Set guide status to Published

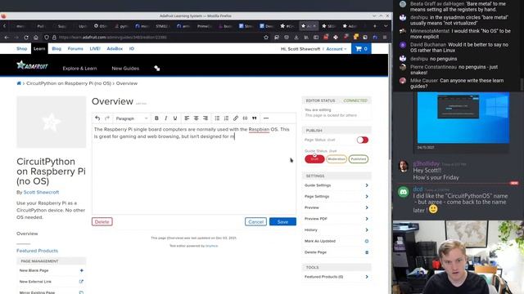(359, 159)
